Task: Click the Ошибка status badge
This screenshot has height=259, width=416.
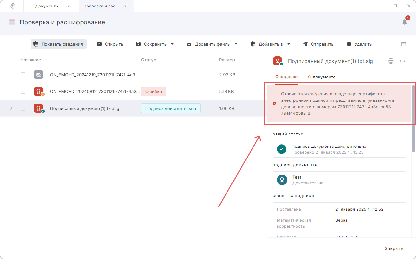Action: click(x=153, y=91)
